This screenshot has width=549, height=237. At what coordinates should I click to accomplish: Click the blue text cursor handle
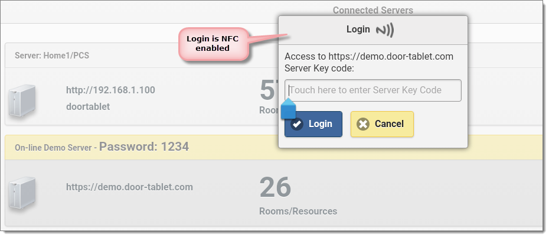click(288, 110)
